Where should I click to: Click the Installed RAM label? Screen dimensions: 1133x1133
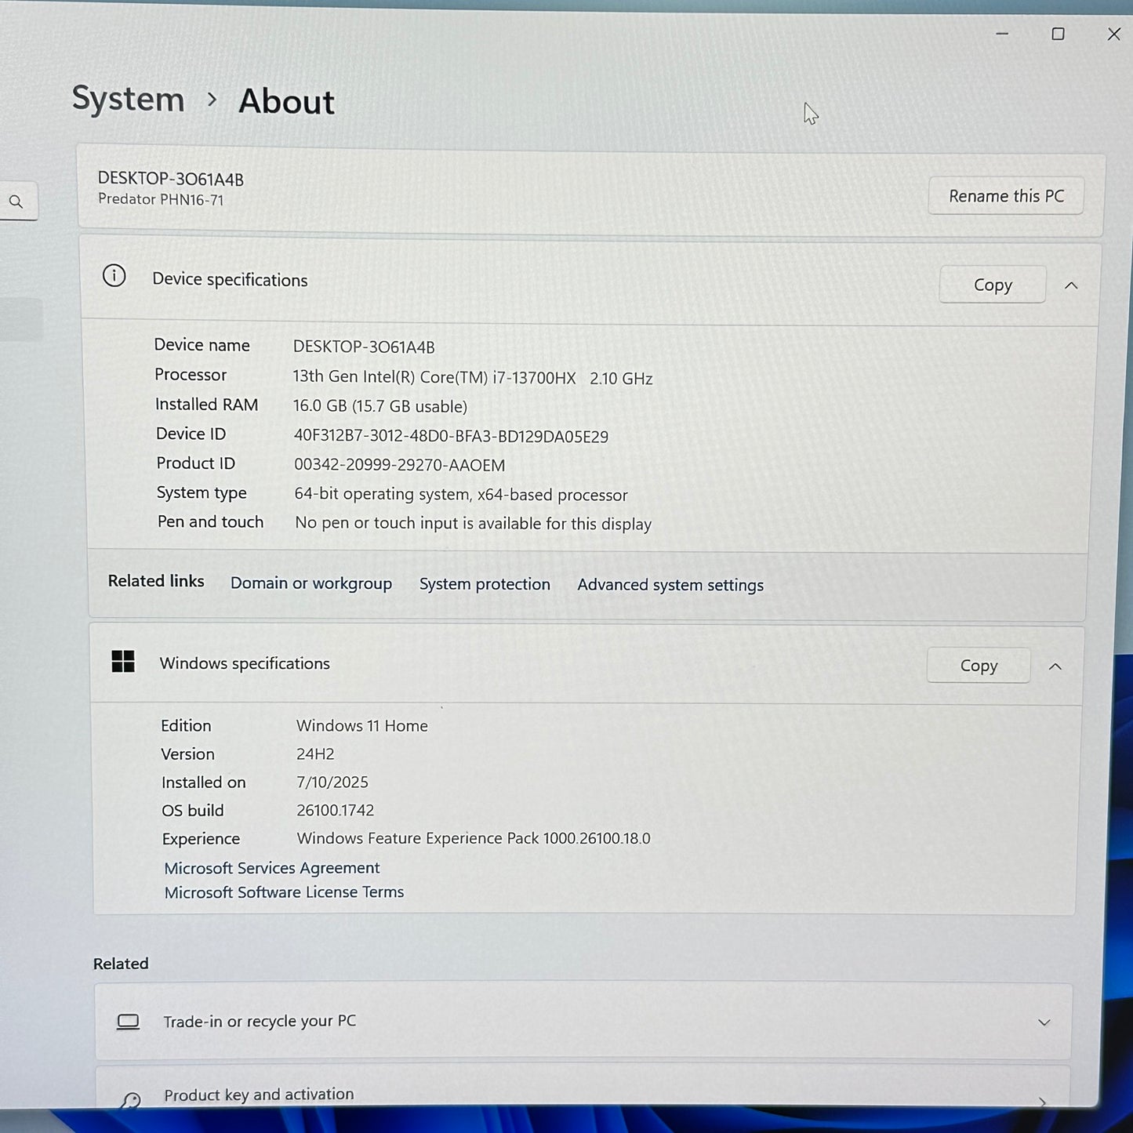click(x=207, y=405)
